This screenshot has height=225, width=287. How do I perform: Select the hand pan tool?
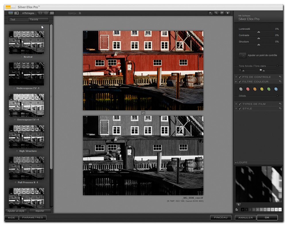(x=222, y=13)
